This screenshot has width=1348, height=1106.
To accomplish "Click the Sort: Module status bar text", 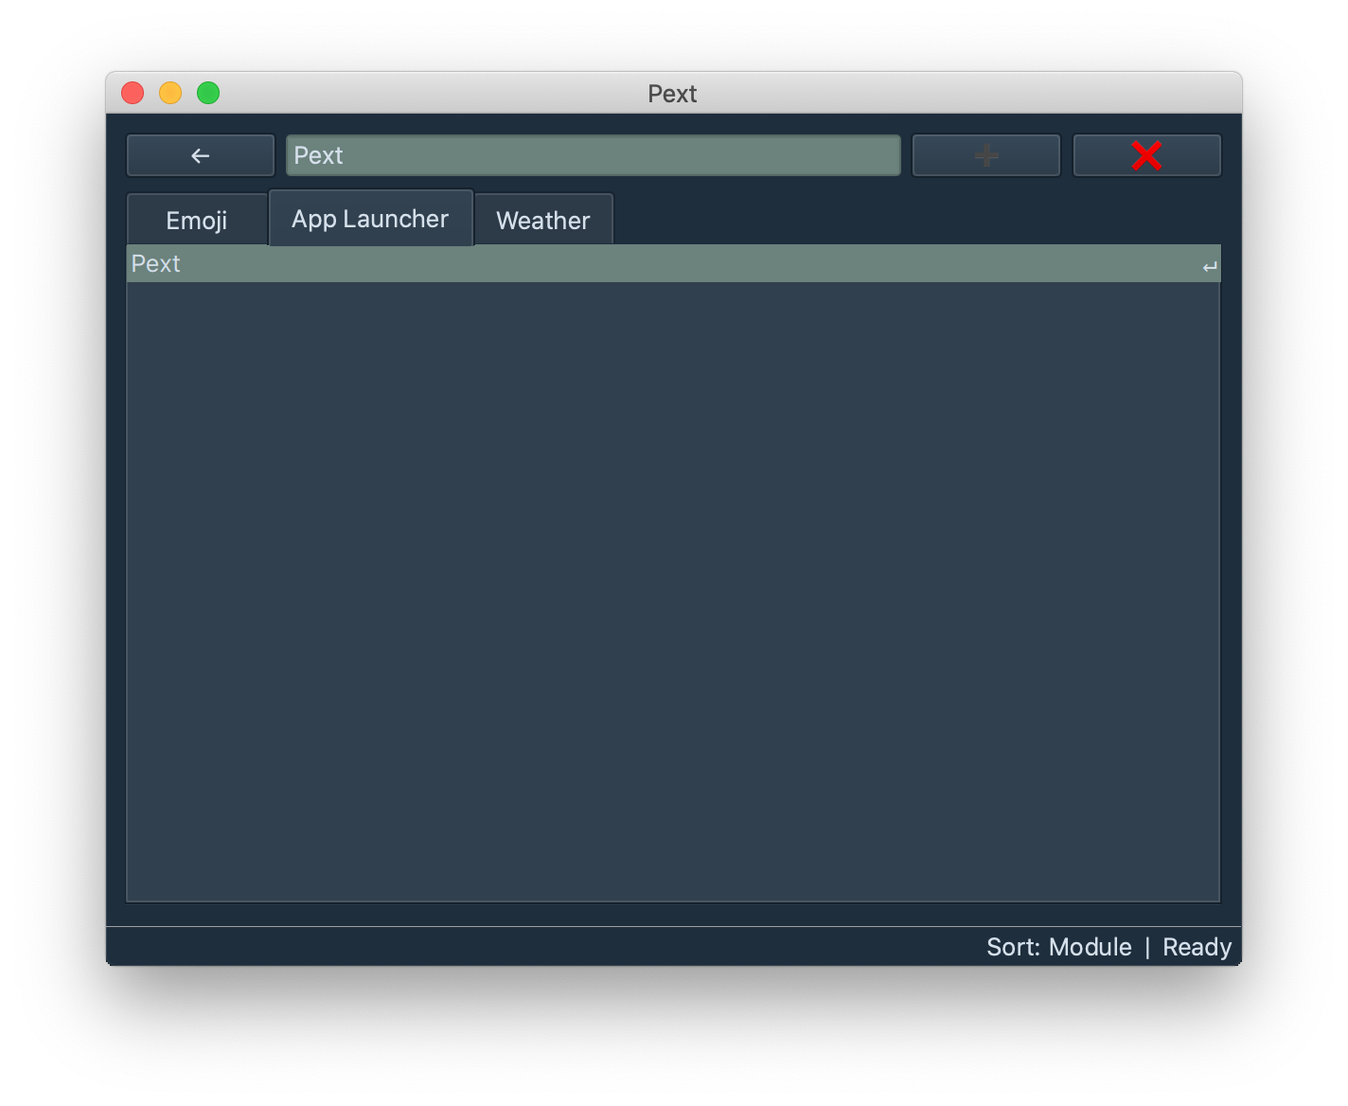I will point(1058,947).
